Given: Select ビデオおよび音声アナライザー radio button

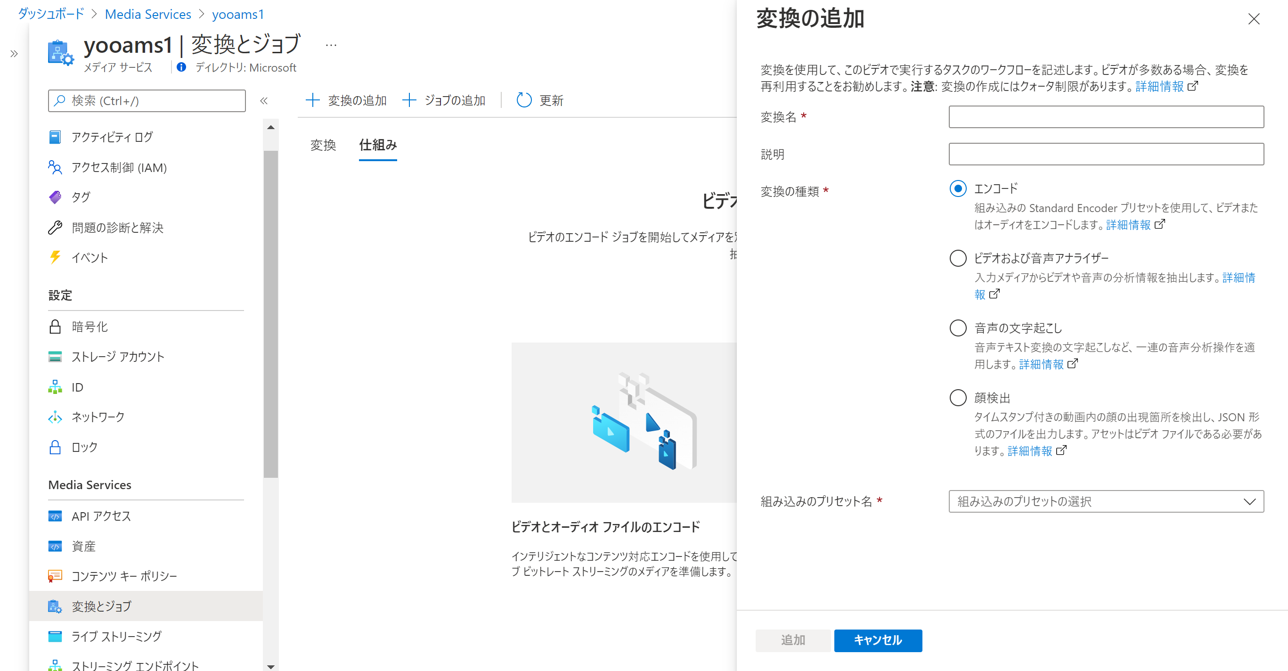Looking at the screenshot, I should pyautogui.click(x=957, y=258).
